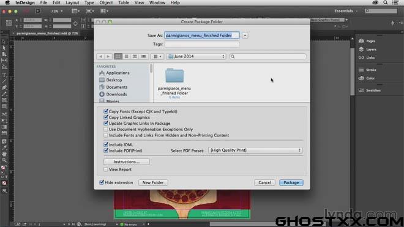The height and width of the screenshot is (227, 404).
Task: Switch dialog to list view
Action: click(x=127, y=56)
